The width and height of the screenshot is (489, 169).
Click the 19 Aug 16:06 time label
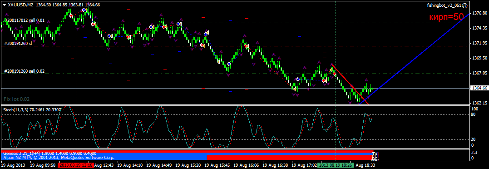247,165
